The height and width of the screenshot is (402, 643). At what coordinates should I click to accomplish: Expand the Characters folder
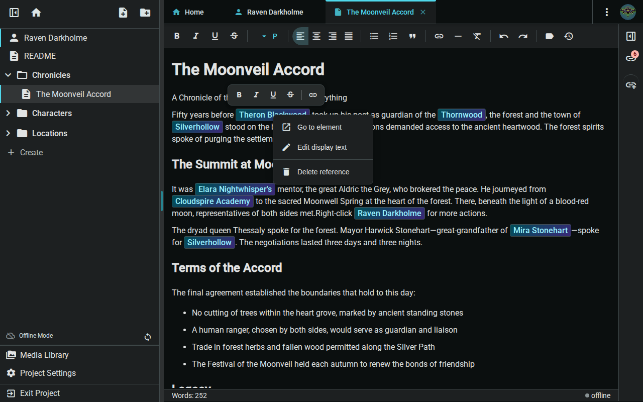(x=8, y=113)
